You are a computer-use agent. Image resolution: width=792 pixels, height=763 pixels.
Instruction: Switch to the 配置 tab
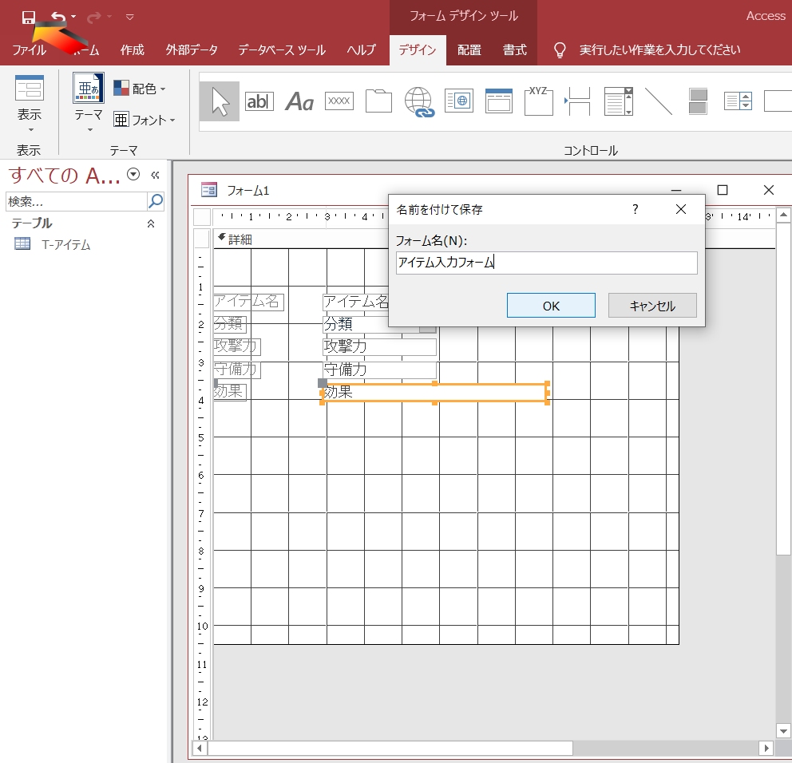click(x=469, y=50)
